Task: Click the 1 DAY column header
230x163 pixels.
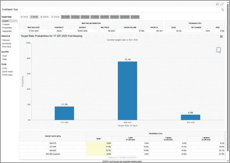Action: 131,139
